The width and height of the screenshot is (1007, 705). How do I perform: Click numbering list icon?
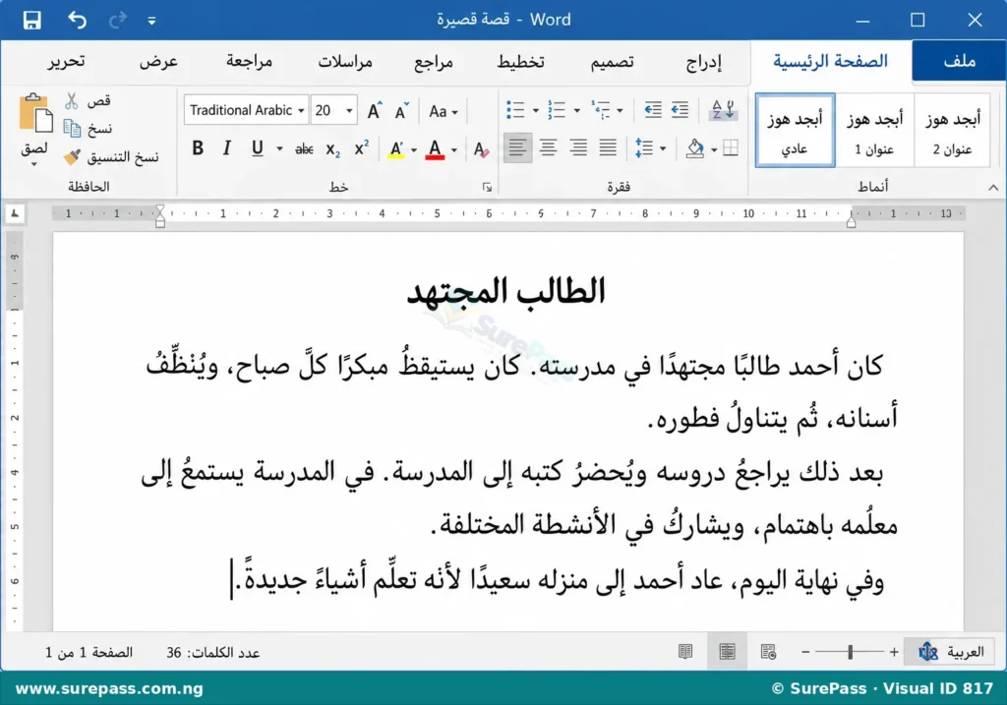coord(557,110)
